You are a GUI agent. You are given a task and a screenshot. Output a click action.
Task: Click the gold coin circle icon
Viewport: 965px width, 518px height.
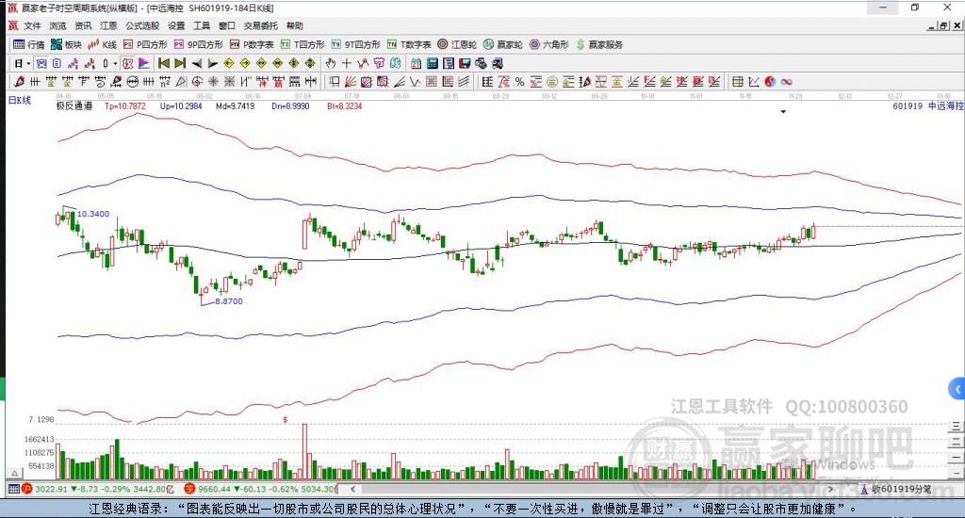pyautogui.click(x=552, y=82)
